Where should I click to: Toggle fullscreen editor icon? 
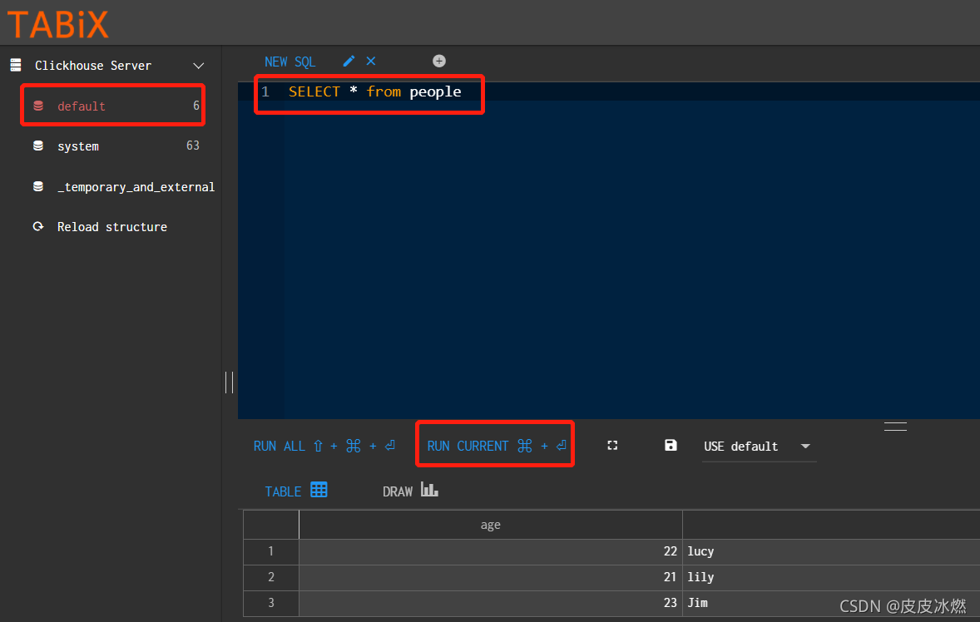[x=612, y=445]
